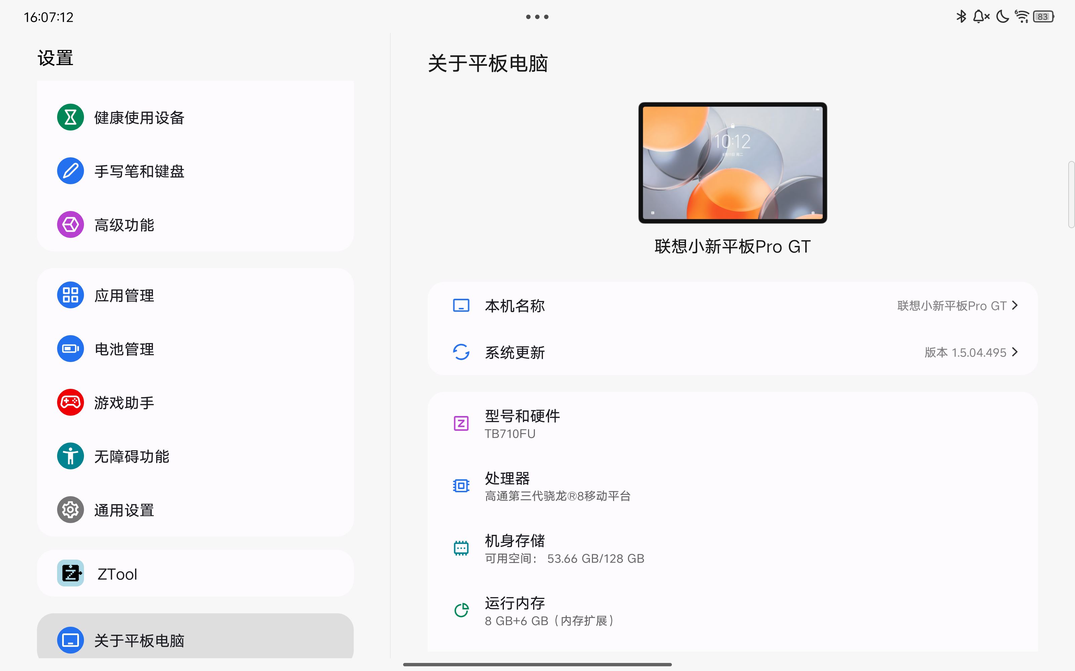Tap the 本机名称 device icon

461,306
